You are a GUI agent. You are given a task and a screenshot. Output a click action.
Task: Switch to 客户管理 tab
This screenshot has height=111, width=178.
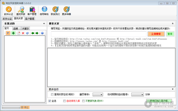tap(30, 19)
